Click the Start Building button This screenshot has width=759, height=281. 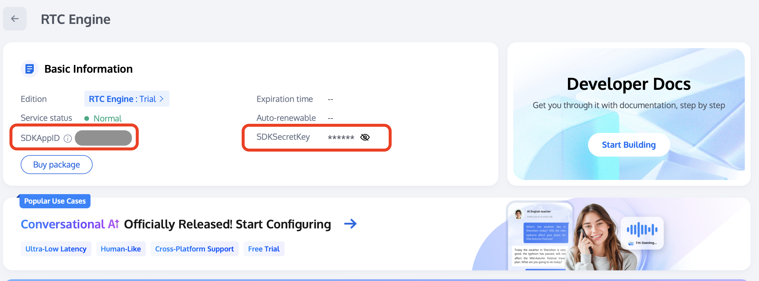629,145
